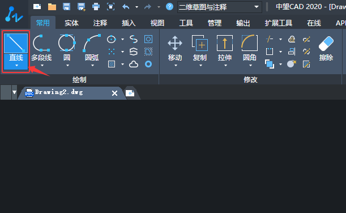Click the ZWCAD application logo button
Viewport: 346px width, 213px height.
coord(14,15)
